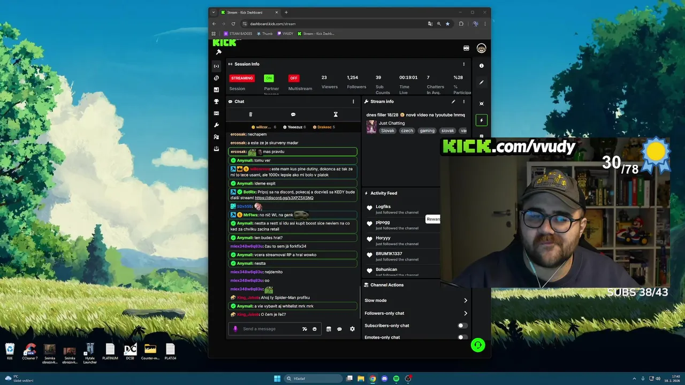Click the theater mode icon next to avatar

click(x=466, y=48)
